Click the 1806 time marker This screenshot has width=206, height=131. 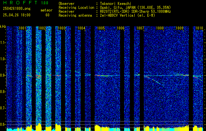121,28
